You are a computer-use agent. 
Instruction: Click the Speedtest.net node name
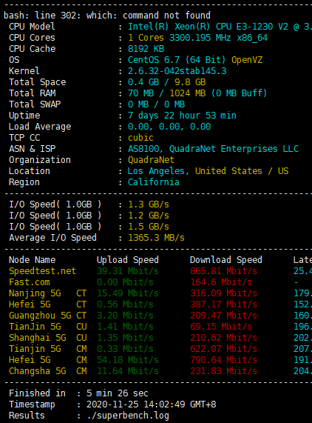click(42, 271)
